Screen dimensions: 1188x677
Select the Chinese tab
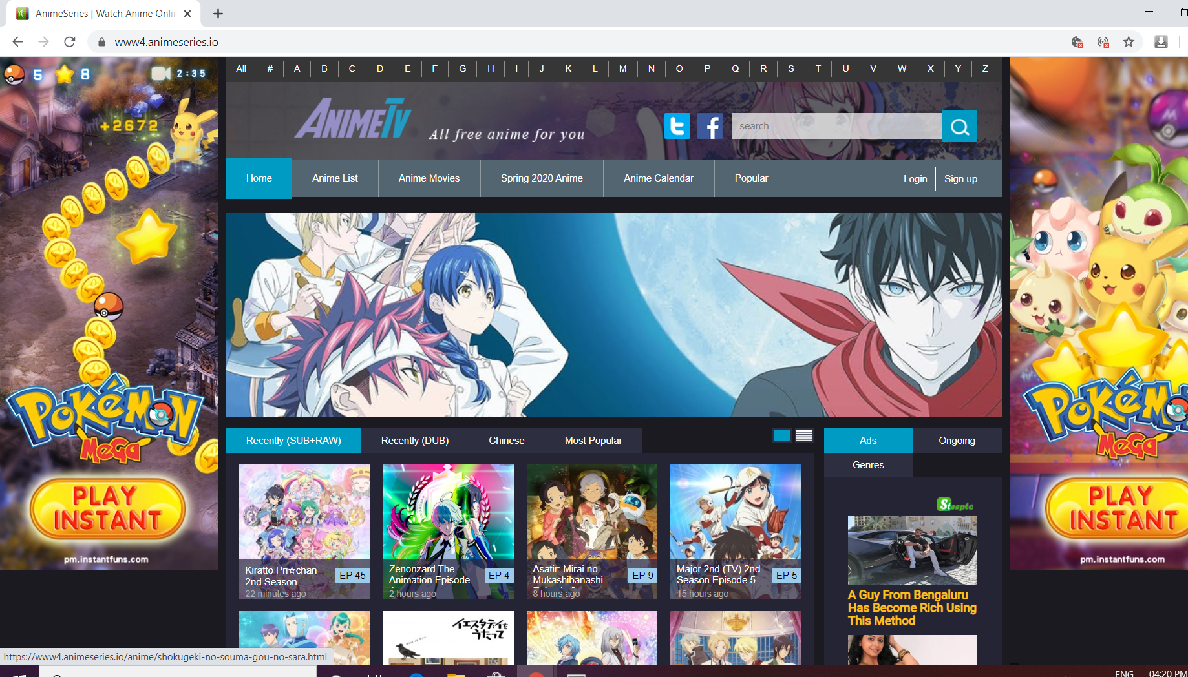[x=507, y=441]
